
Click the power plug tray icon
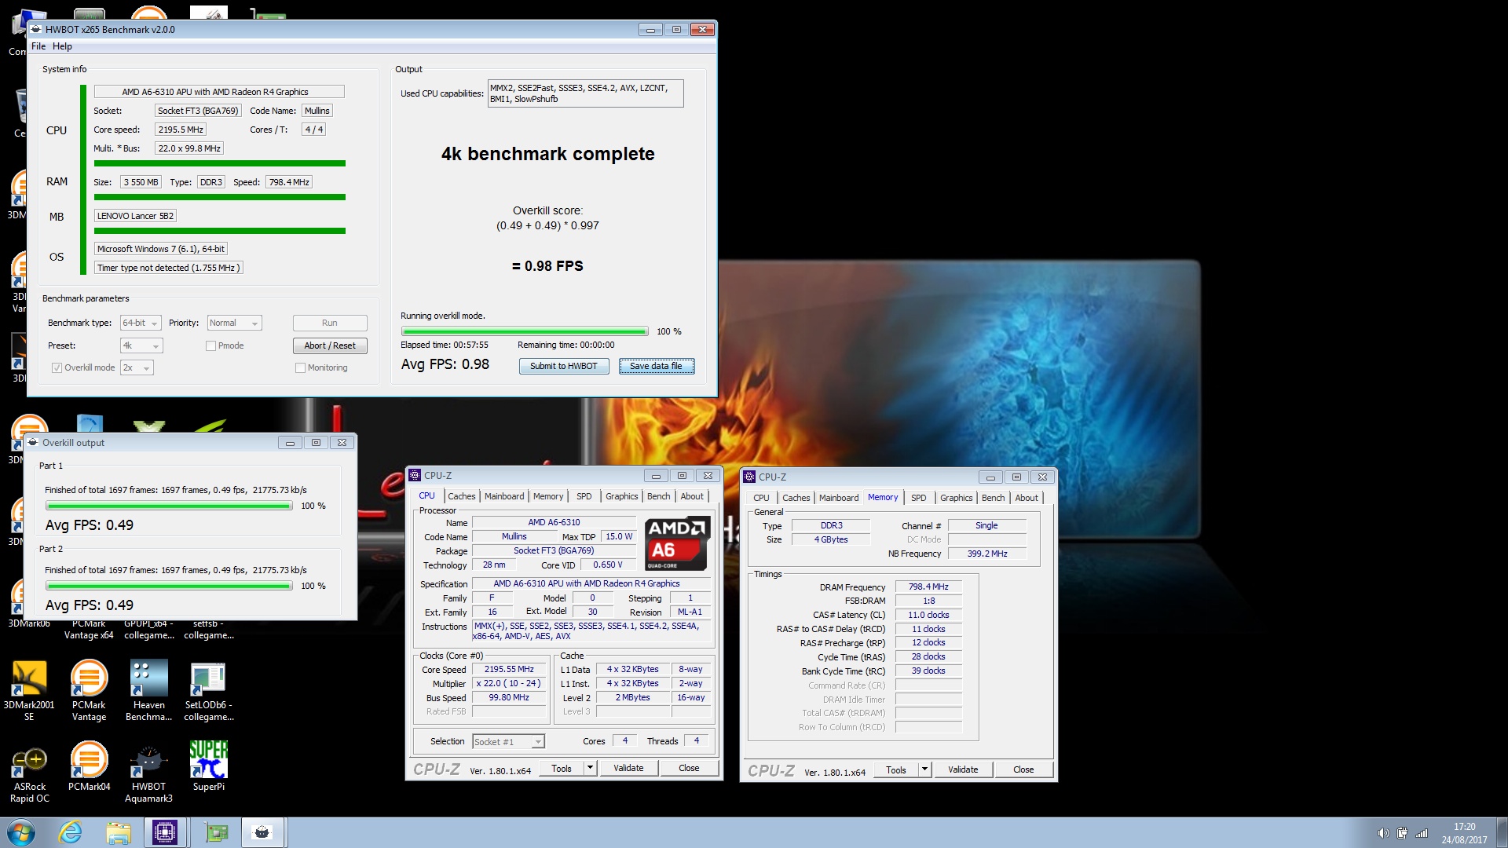tap(1402, 833)
